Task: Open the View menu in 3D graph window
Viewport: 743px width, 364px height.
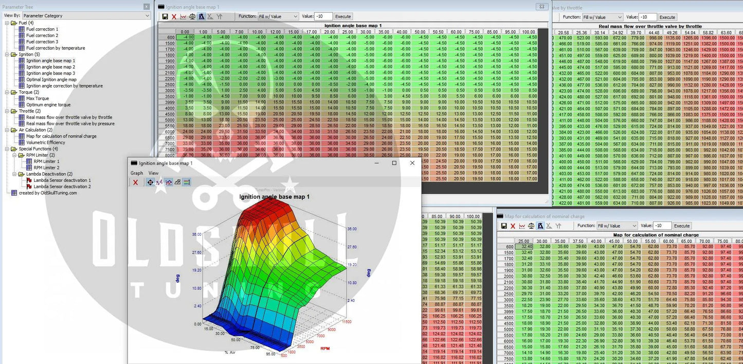Action: [153, 173]
